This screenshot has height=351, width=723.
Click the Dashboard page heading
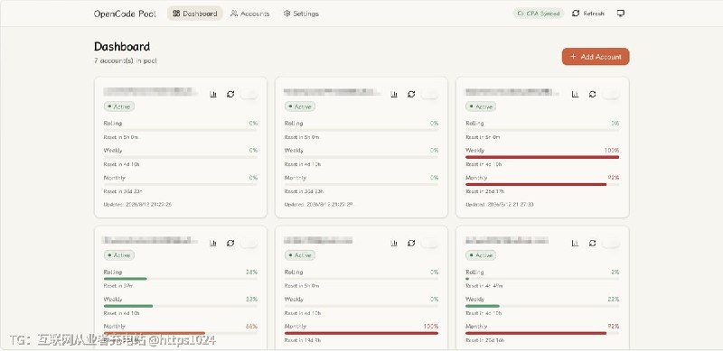click(122, 47)
